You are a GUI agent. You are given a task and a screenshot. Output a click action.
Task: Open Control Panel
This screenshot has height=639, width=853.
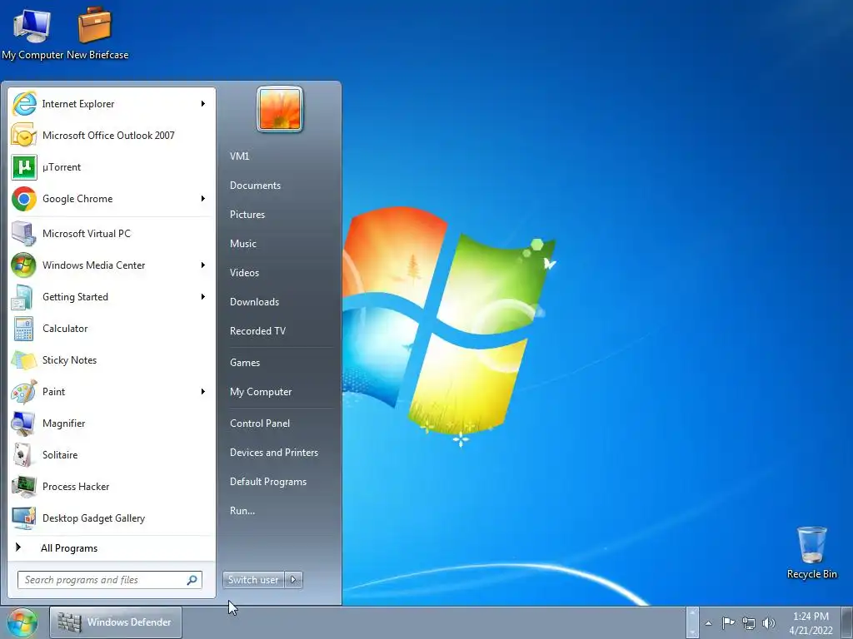[x=260, y=424]
